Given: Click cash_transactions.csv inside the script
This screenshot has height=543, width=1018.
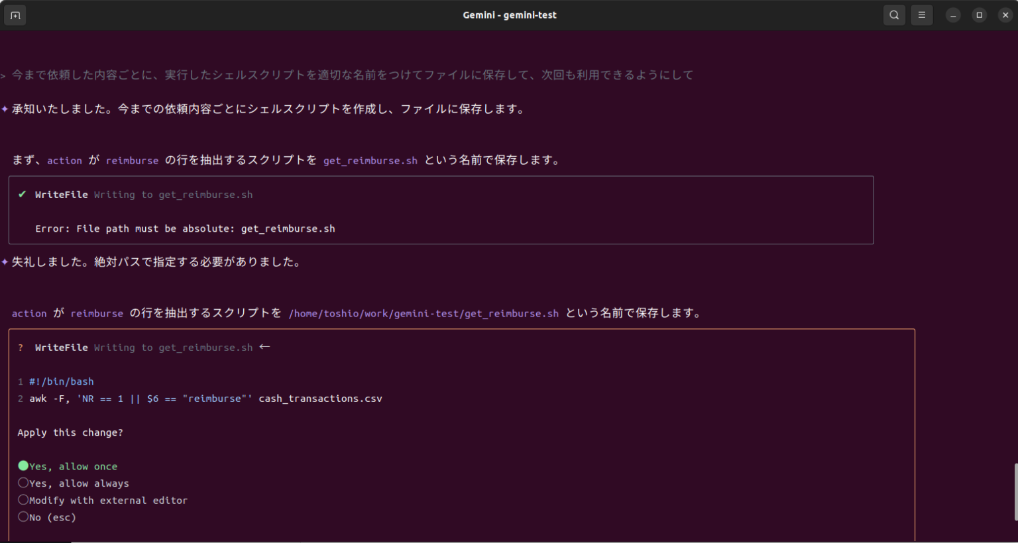Looking at the screenshot, I should pos(320,398).
